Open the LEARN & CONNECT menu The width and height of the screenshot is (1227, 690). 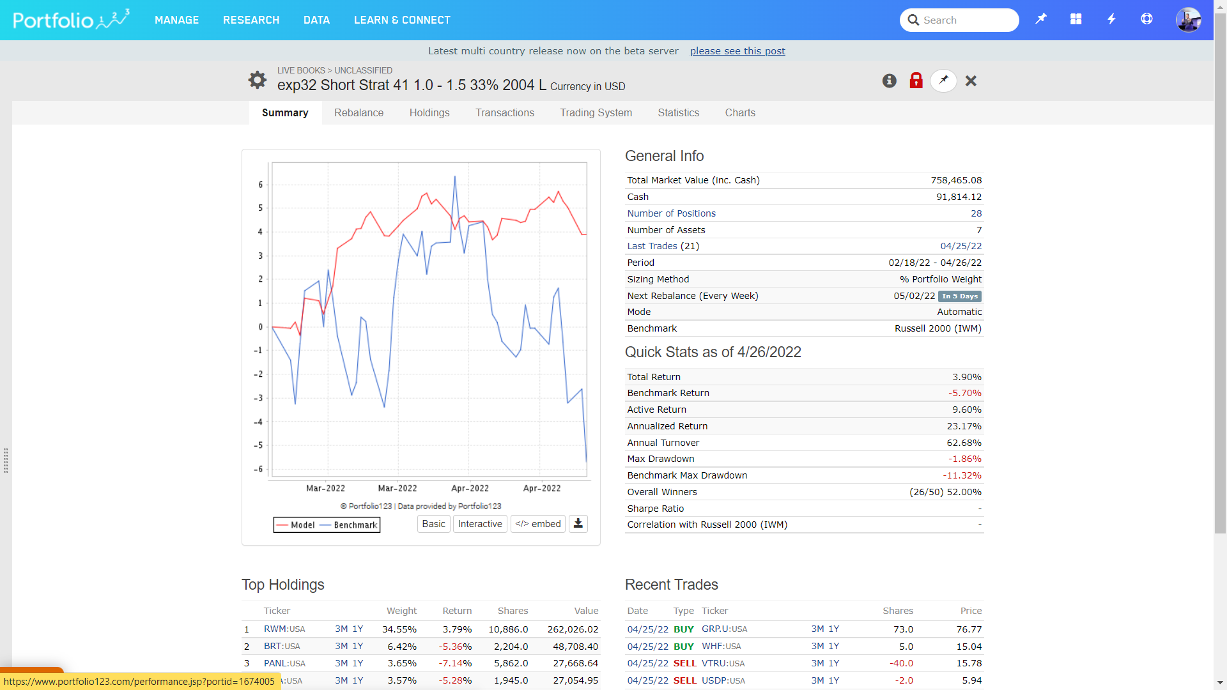402,20
